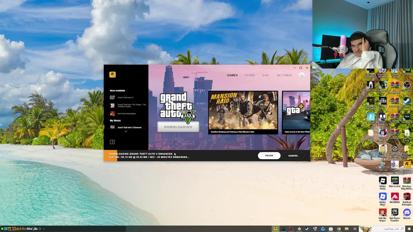Viewport: 413px width, 232px height.
Task: Click Google Chrome icon in taskbar
Action: [339, 229]
